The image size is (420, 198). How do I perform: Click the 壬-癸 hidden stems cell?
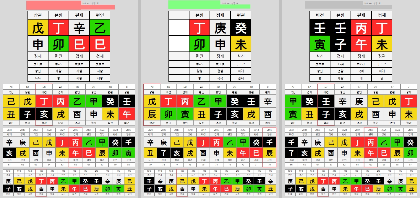coord(340,64)
